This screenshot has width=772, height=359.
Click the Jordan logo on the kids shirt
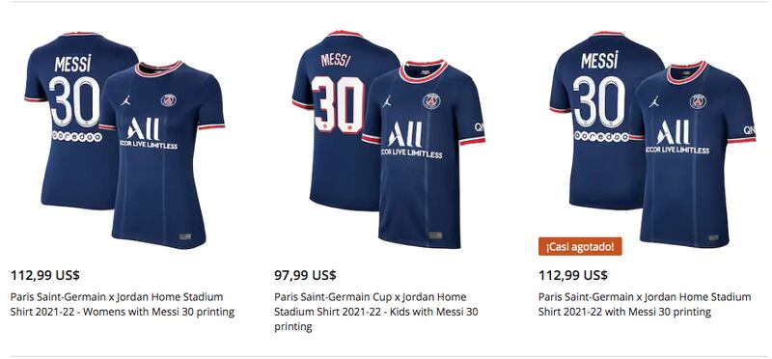[x=387, y=101]
